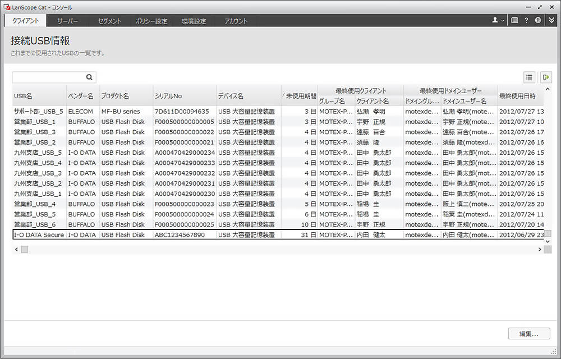561x359 pixels.
Task: Sort by the USB名 column header
Action: [x=39, y=96]
